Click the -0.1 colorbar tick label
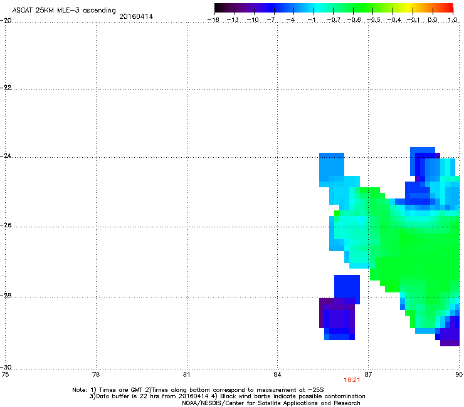 click(413, 20)
